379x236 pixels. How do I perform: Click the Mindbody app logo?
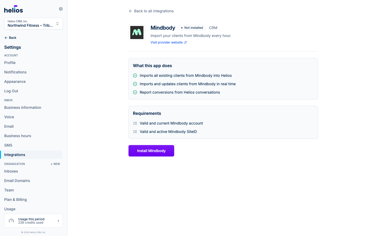(137, 33)
